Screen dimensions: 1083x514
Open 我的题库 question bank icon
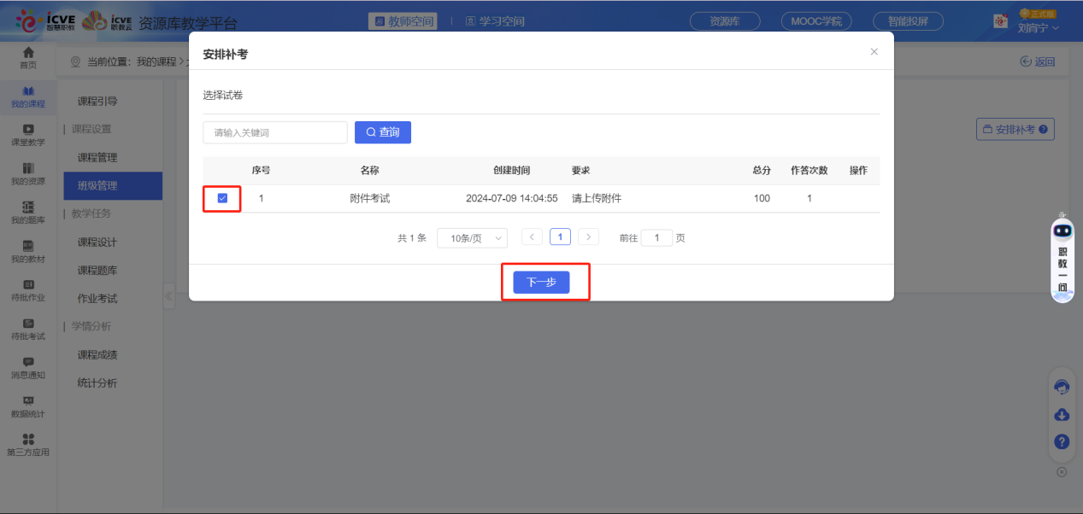(28, 211)
